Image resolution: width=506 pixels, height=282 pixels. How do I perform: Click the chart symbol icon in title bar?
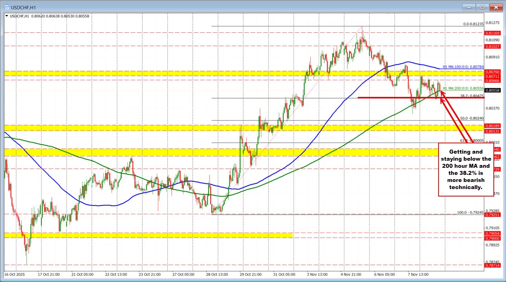point(6,7)
